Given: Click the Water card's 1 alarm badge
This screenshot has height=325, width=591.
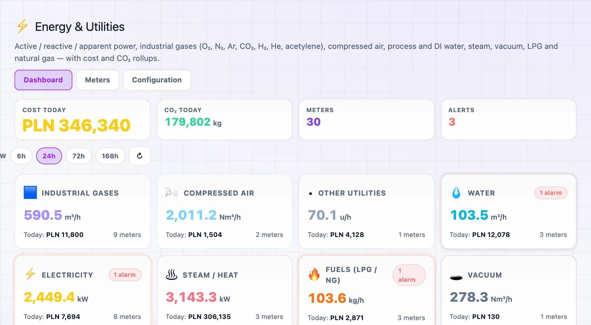Looking at the screenshot, I should pyautogui.click(x=551, y=193).
